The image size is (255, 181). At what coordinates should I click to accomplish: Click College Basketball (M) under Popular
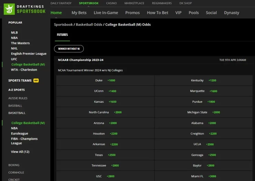(28, 64)
